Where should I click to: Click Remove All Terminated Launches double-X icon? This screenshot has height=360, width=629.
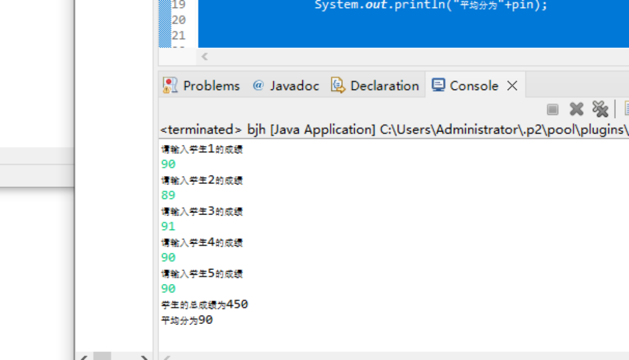point(600,108)
